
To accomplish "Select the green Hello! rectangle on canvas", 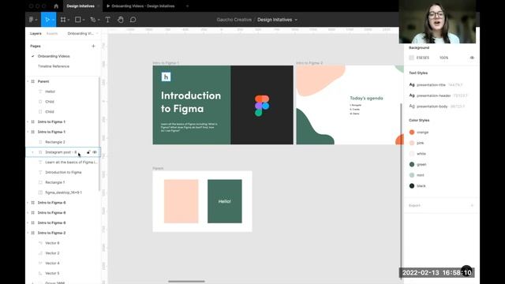I will (224, 201).
